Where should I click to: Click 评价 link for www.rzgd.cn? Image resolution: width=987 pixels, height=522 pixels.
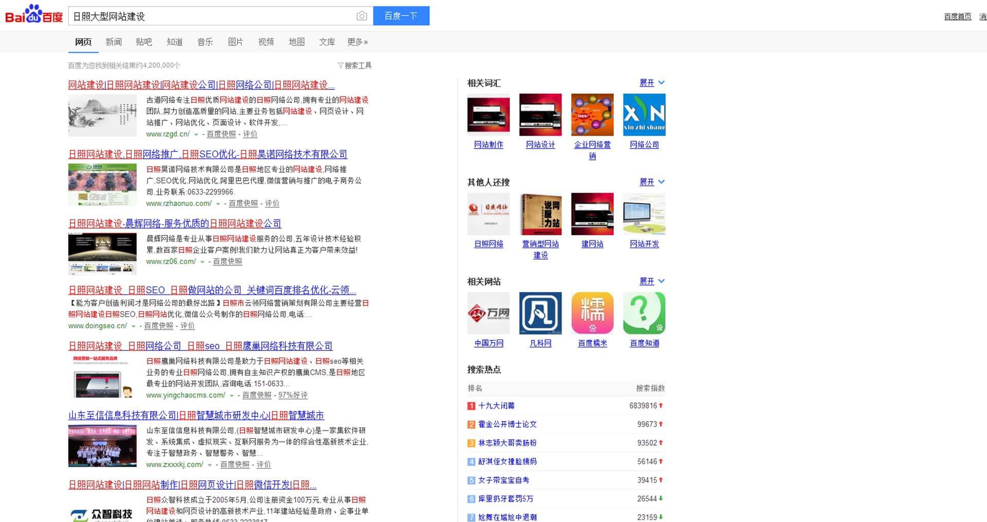click(250, 134)
